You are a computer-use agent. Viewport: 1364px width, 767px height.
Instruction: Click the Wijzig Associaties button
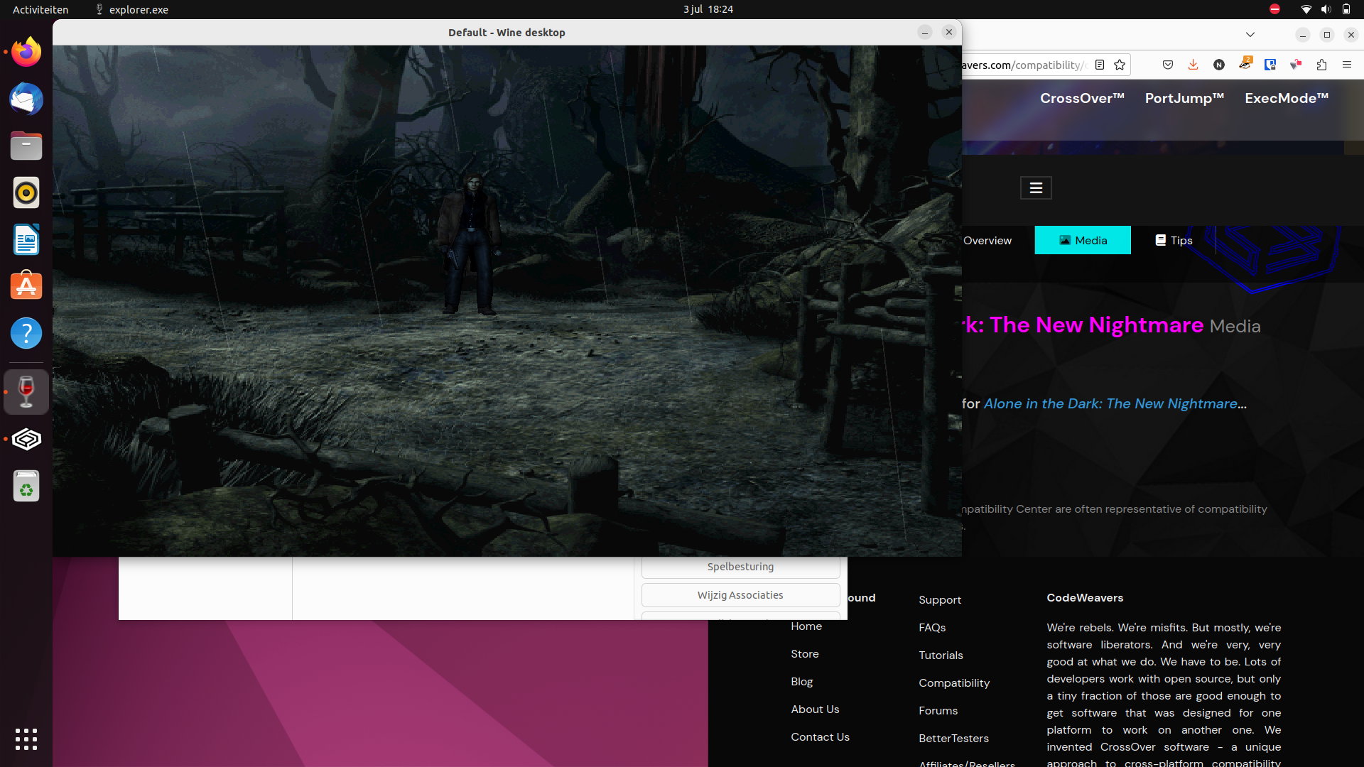[740, 594]
